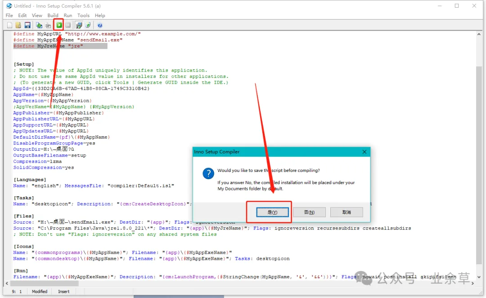Click the Target Setup toolbar icon
Viewport: 486px width, 298px height.
[79, 25]
